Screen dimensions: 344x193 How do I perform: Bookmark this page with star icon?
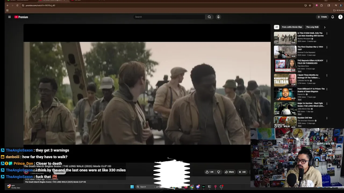coord(310,5)
